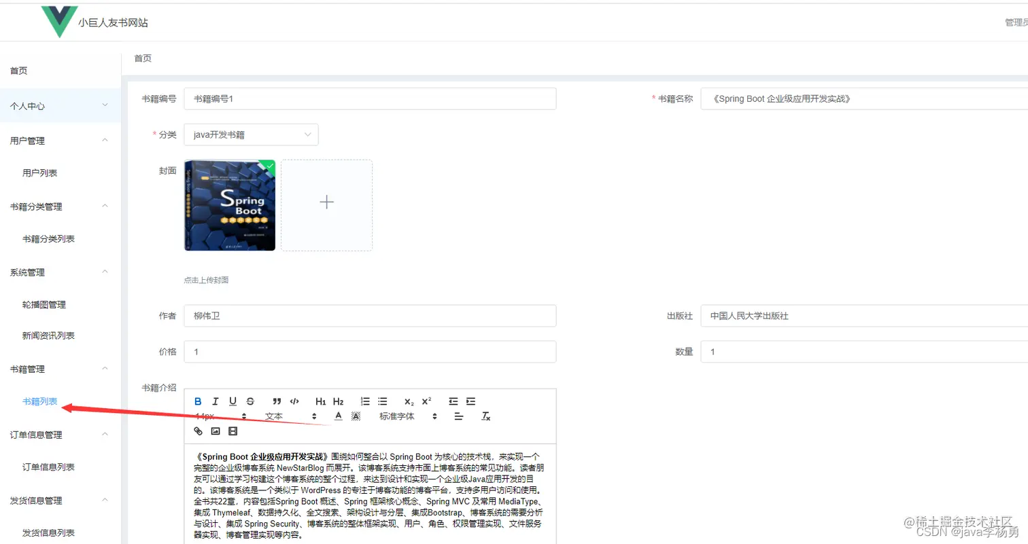Create an ordered numbered list
Screen dimensions: 1028x544
(365, 401)
